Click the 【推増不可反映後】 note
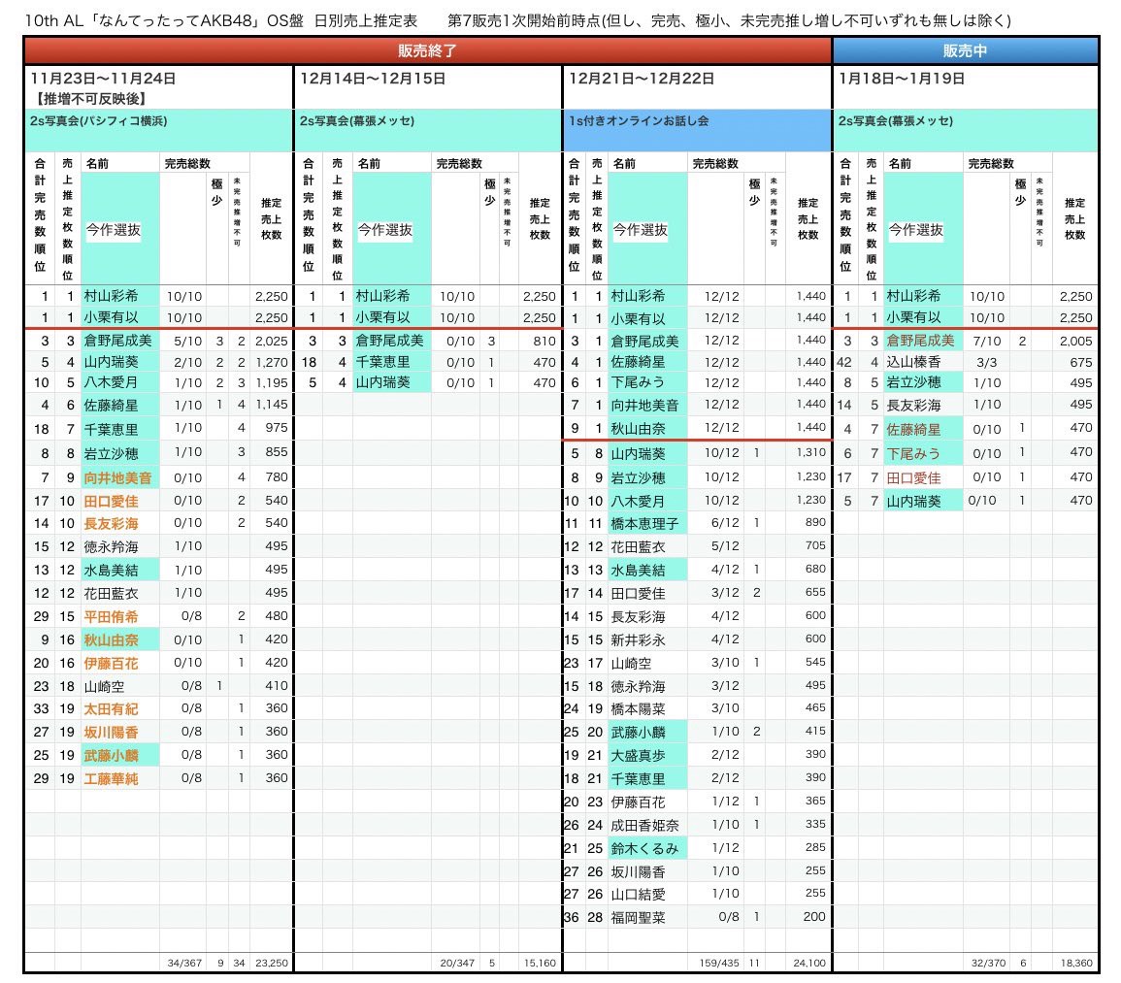Viewport: 1121px width, 983px height. [90, 99]
